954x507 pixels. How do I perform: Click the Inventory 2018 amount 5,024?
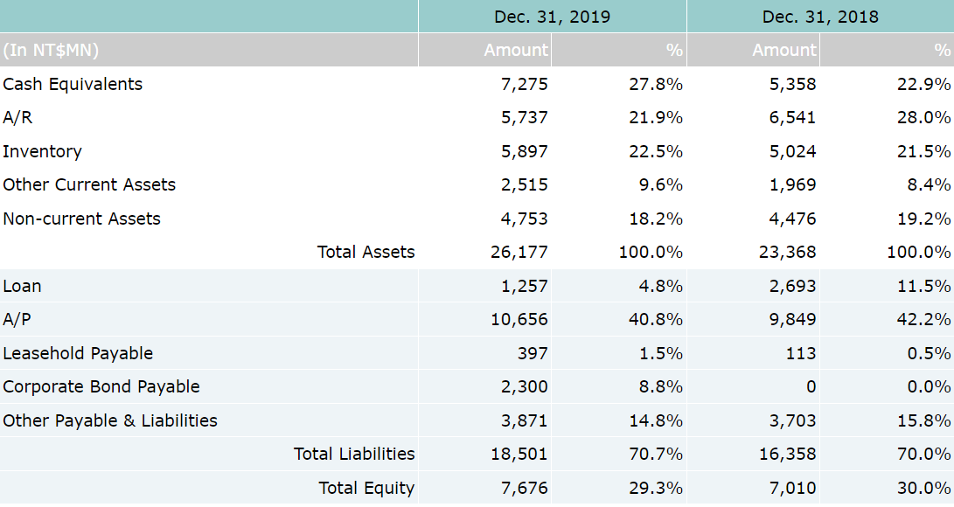[792, 151]
